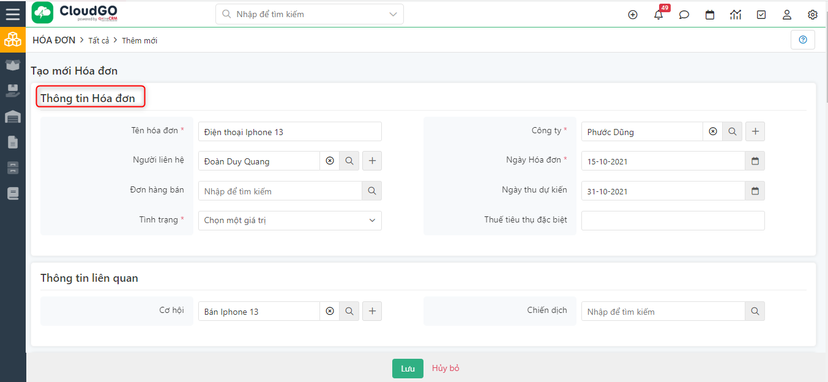The image size is (828, 382).
Task: Click the quick create plus icon
Action: pyautogui.click(x=633, y=15)
